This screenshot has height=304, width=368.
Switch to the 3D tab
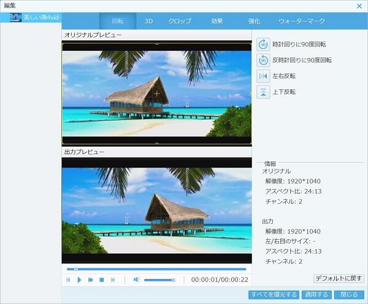[148, 21]
